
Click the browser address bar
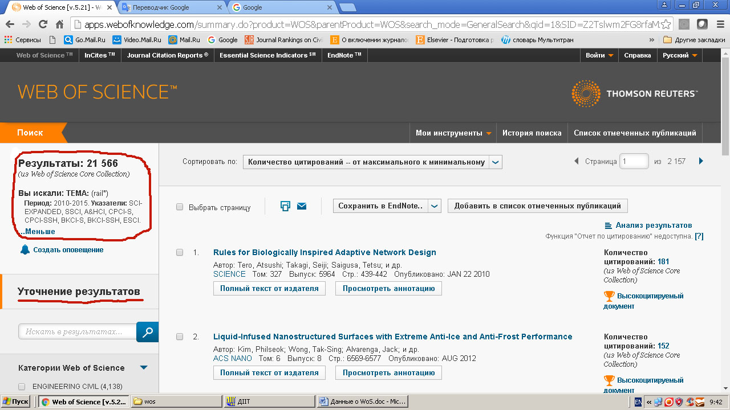pos(372,24)
